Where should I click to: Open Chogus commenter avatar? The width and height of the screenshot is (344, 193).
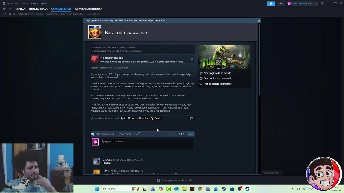(x=96, y=161)
